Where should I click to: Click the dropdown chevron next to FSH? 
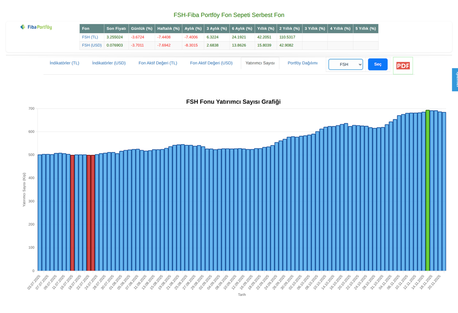[x=359, y=64]
